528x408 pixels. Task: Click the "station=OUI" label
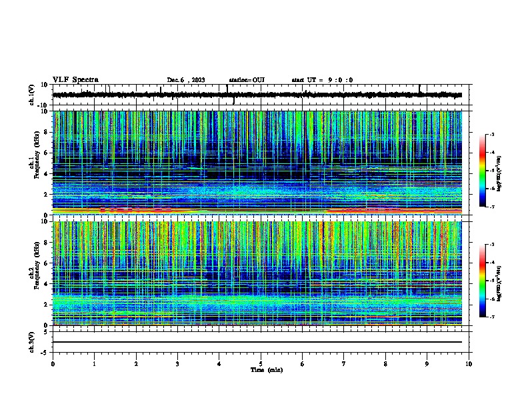tap(247, 80)
